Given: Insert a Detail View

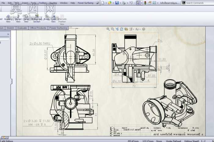Looking at the screenshot, I should 26,19.
